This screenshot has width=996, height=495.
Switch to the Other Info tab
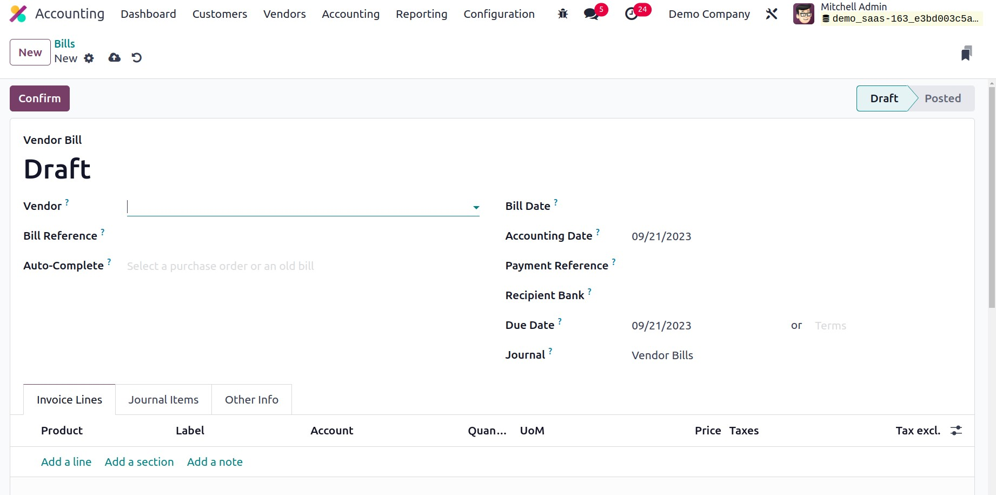[x=251, y=400]
